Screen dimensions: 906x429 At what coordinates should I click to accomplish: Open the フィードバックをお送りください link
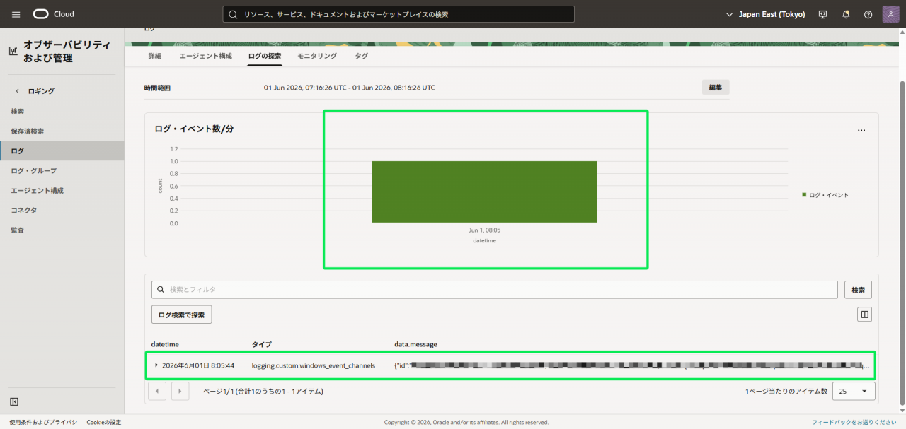854,422
